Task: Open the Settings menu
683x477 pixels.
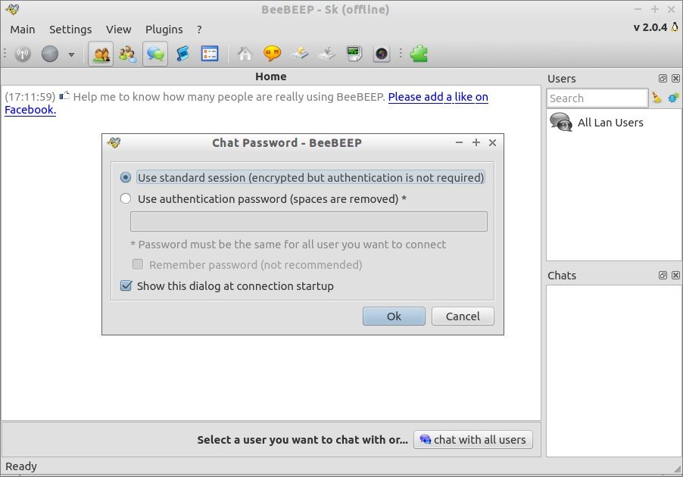Action: (x=70, y=30)
